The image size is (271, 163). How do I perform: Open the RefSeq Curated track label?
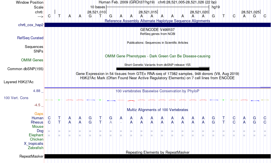coord(30,38)
